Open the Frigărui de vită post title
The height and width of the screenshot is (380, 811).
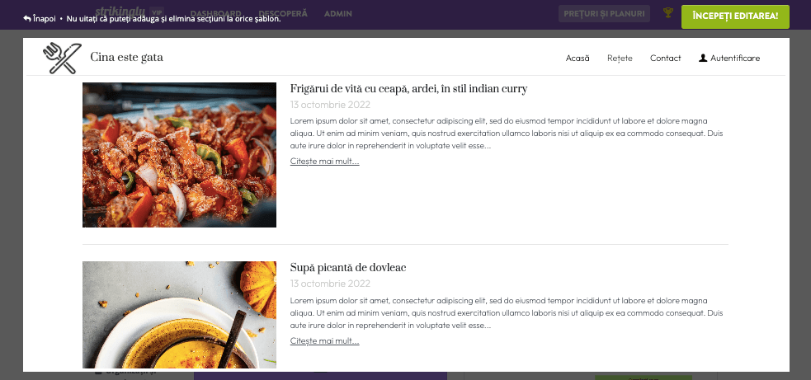[408, 89]
